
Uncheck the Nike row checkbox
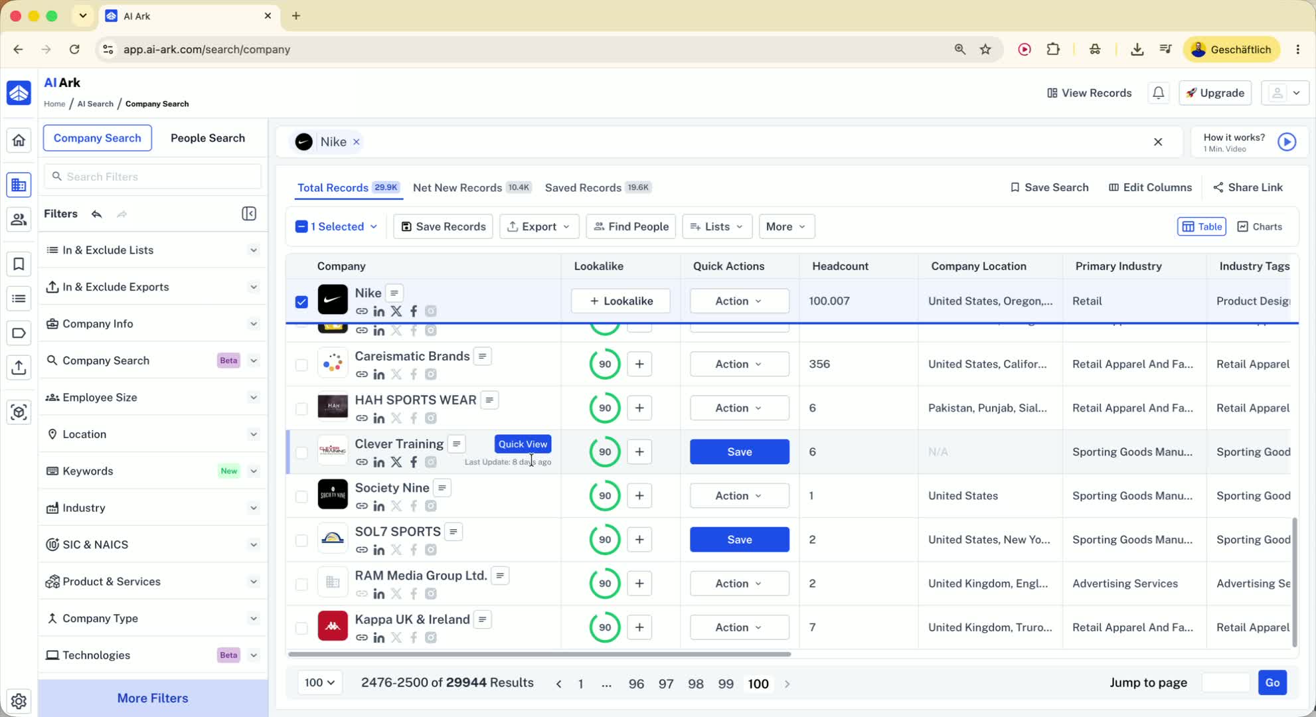pos(301,302)
